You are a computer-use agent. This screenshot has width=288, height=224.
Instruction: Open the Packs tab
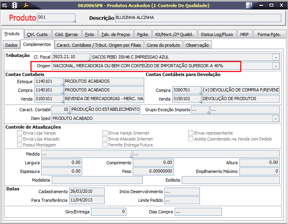[143, 34]
